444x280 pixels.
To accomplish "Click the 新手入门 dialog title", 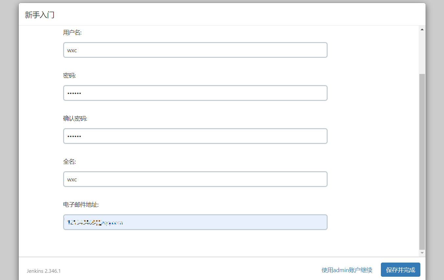I will [x=39, y=15].
